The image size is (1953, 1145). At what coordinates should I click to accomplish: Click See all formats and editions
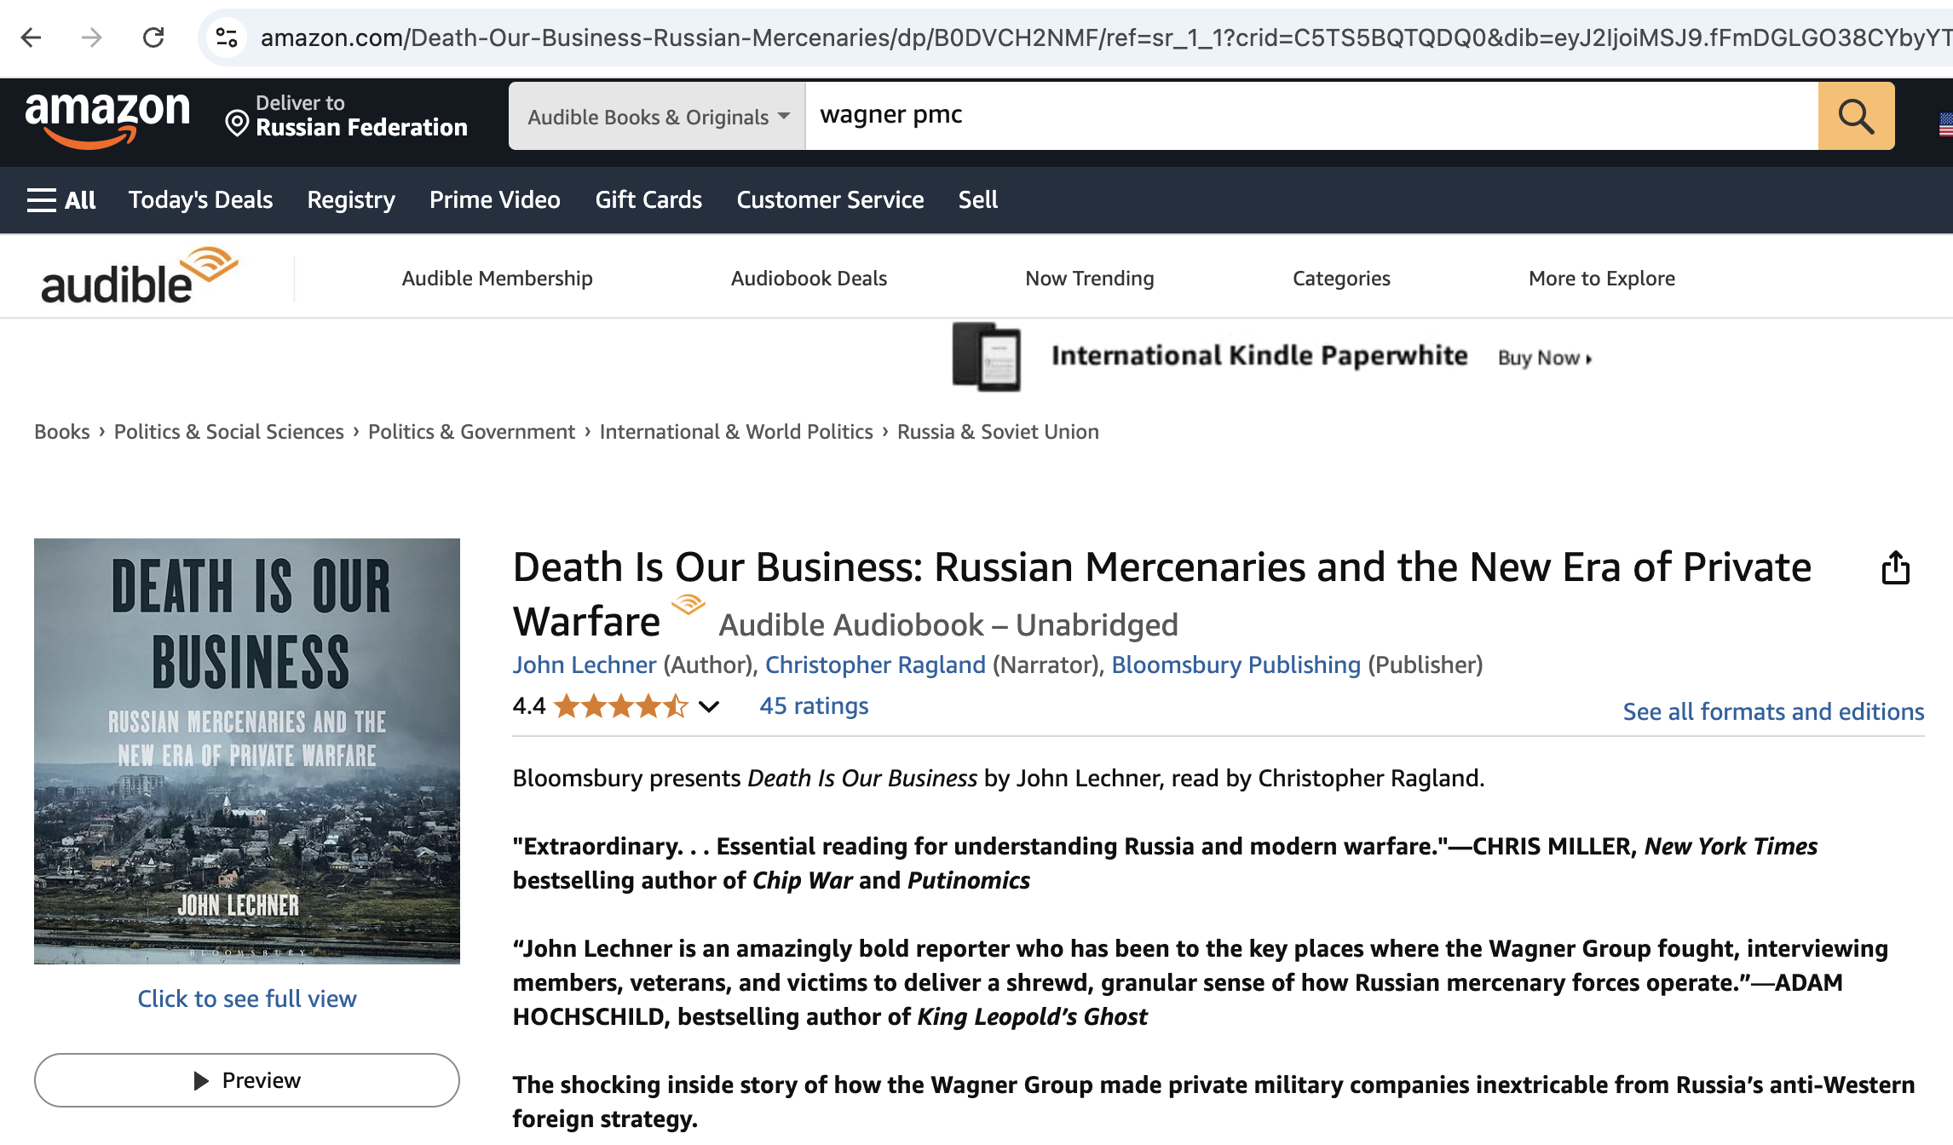1772,711
